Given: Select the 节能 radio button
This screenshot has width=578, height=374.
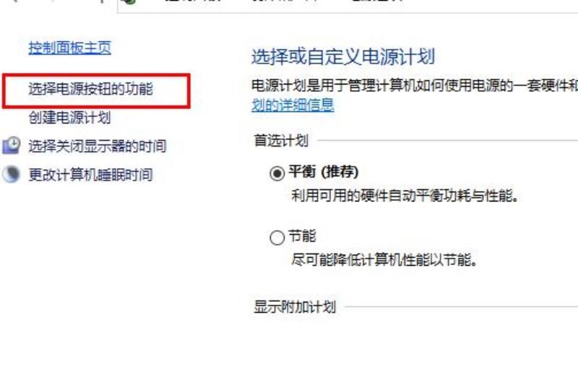Looking at the screenshot, I should [x=277, y=238].
